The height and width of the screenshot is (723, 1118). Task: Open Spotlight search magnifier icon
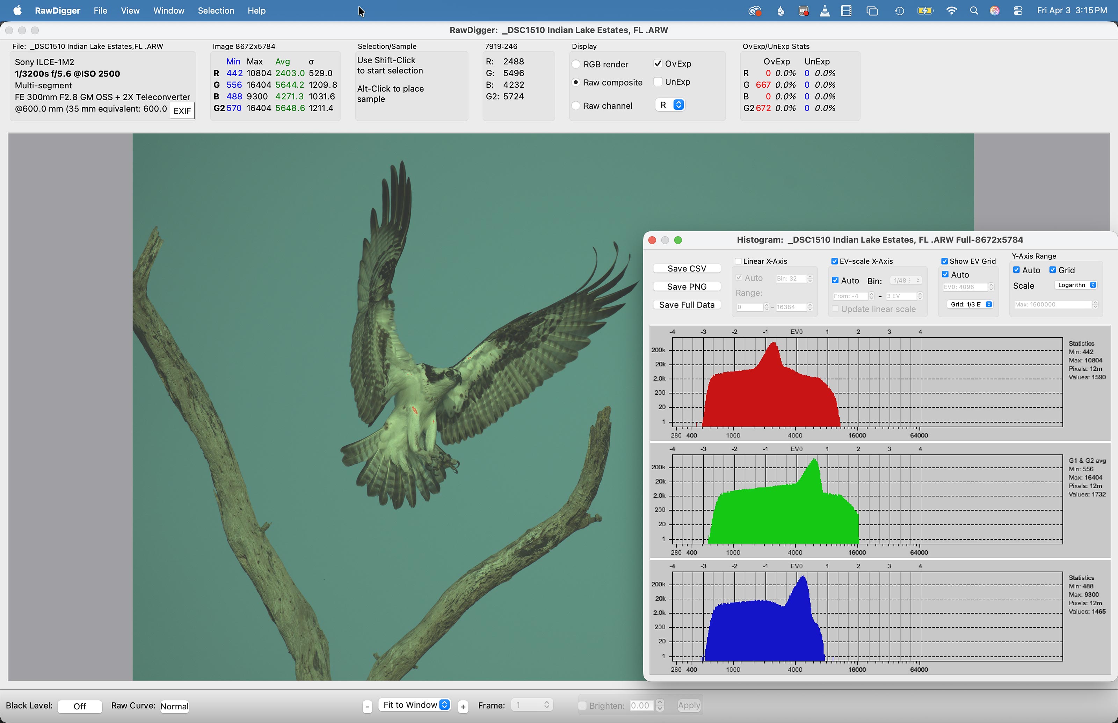pyautogui.click(x=974, y=11)
